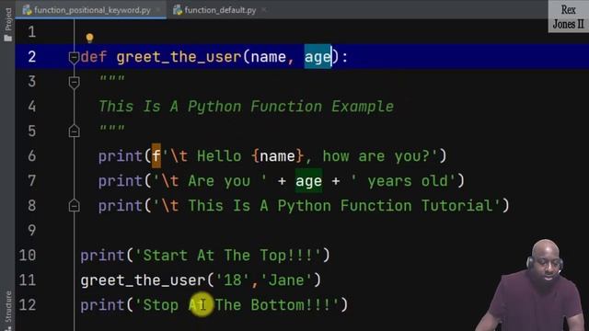Click the '18' argument on line 11
The width and height of the screenshot is (589, 331).
click(x=233, y=280)
